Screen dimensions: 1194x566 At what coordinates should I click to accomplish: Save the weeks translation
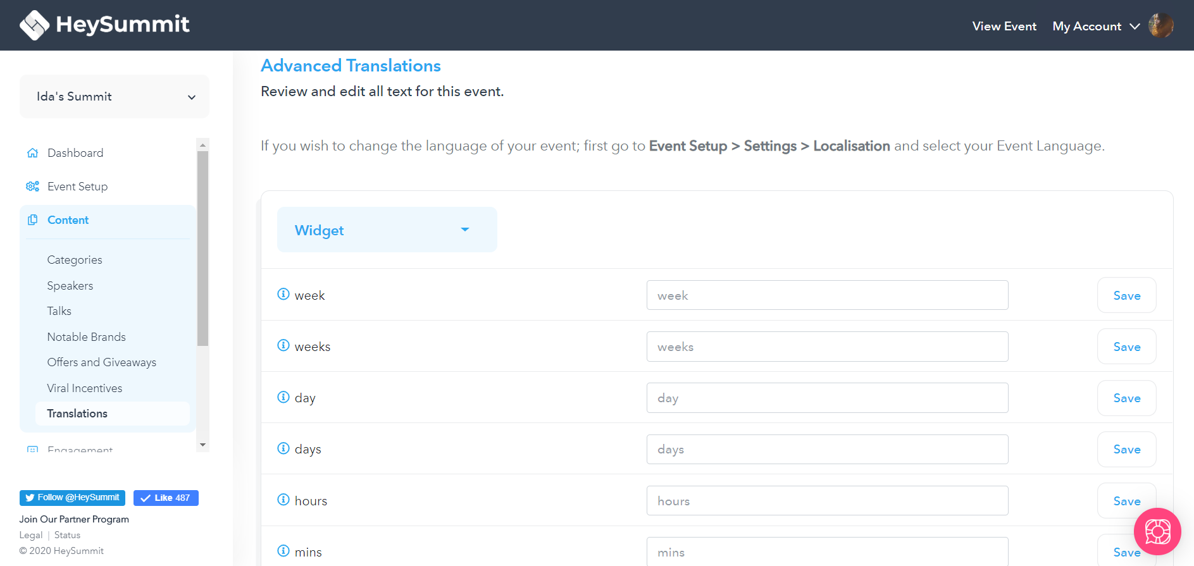(1126, 347)
